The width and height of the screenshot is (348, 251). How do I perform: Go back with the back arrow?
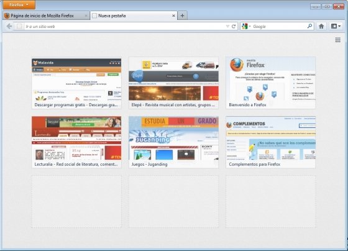pyautogui.click(x=9, y=27)
